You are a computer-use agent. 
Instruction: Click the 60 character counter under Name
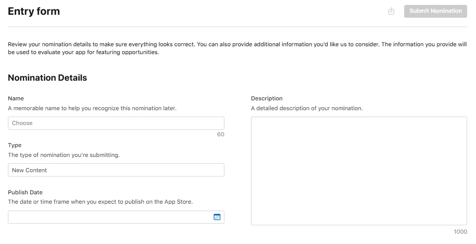(221, 134)
